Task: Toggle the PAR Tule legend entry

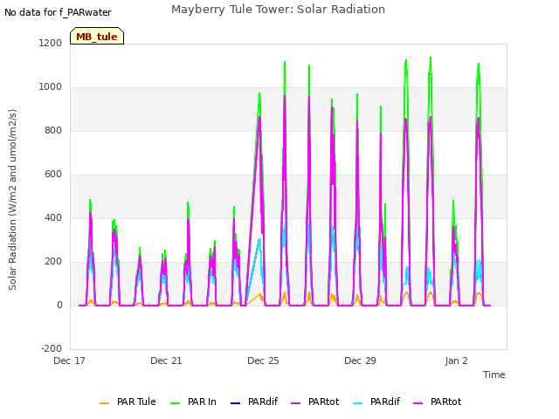Action: [128, 402]
